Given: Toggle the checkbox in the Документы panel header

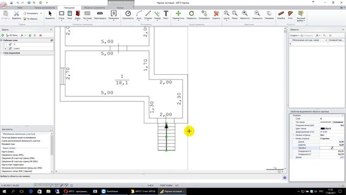Looking at the screenshot, I should tap(51, 129).
